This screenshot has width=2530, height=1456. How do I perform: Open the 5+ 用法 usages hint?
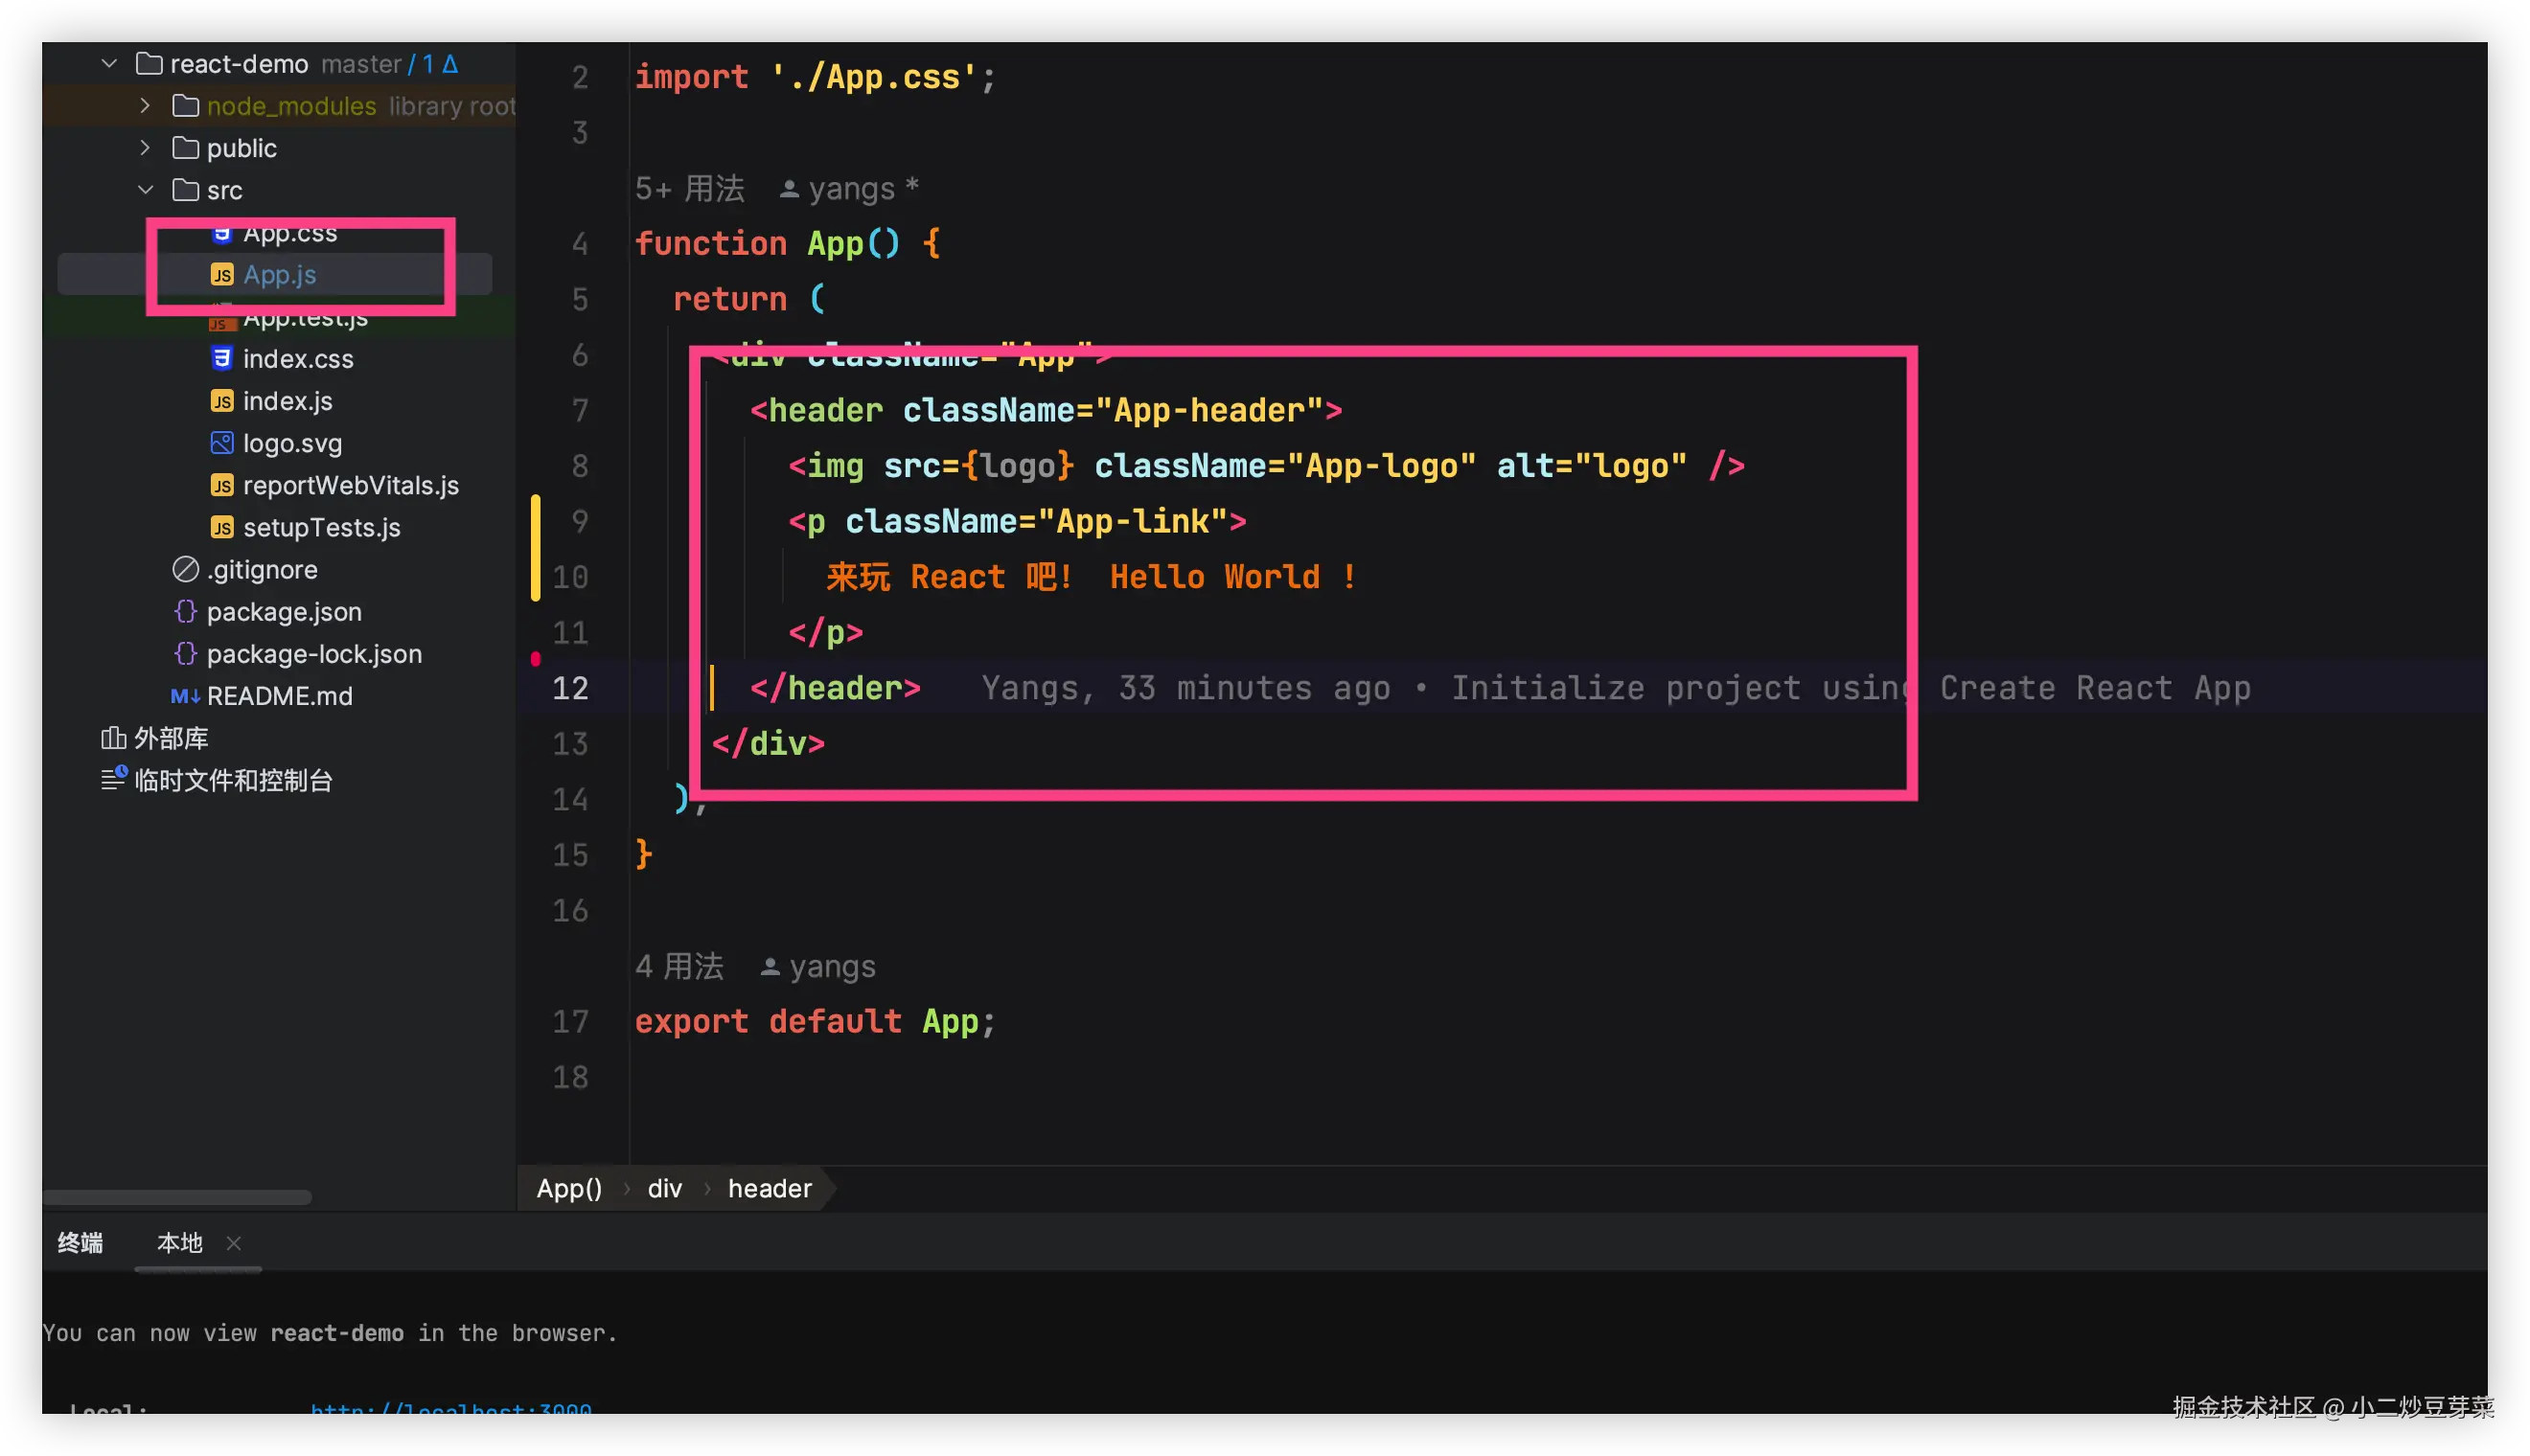[x=690, y=189]
